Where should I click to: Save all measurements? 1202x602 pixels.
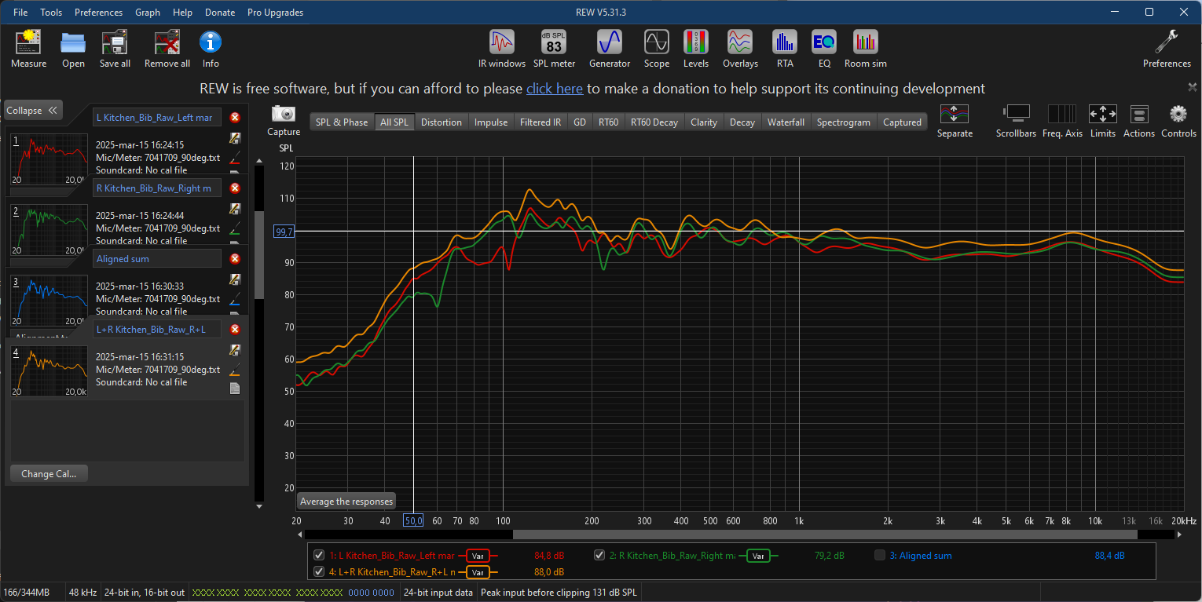click(x=115, y=49)
